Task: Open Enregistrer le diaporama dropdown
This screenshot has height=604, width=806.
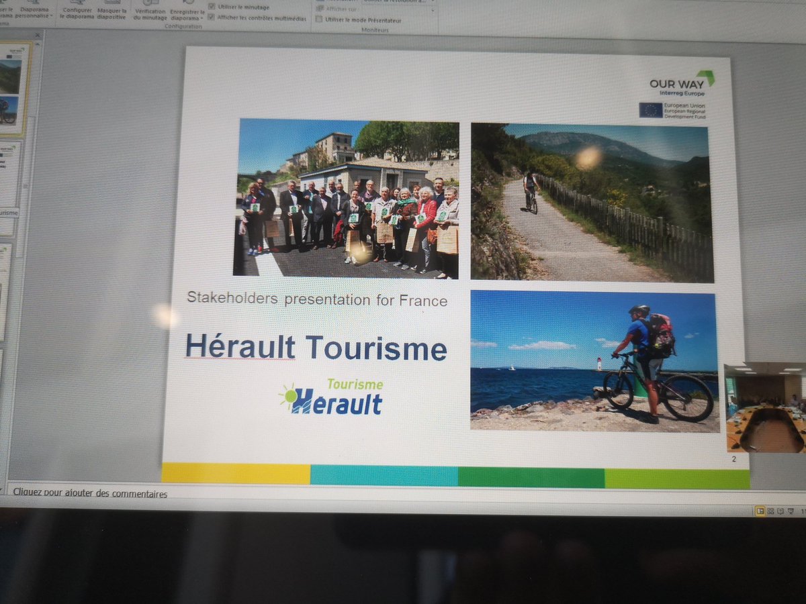Action: [x=187, y=9]
